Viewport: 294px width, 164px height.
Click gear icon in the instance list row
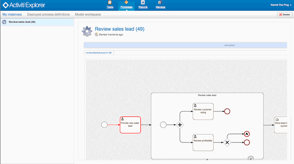click(4, 22)
